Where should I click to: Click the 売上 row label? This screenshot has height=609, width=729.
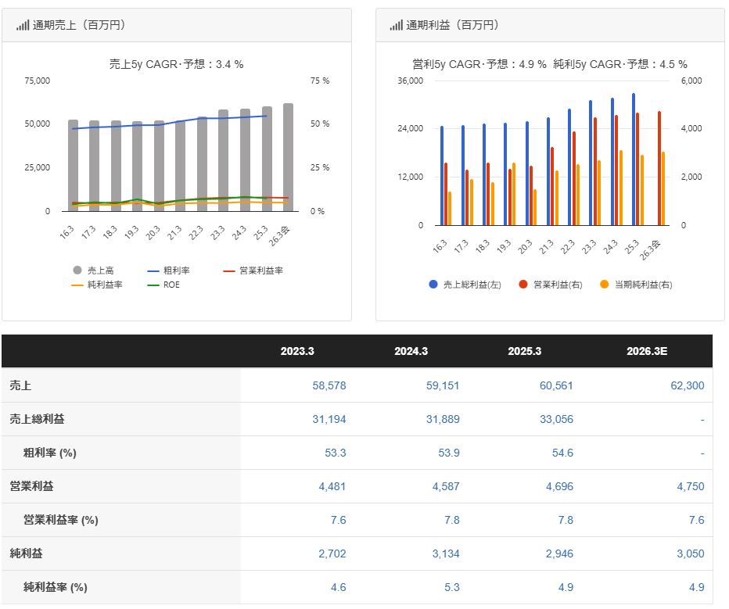(x=21, y=385)
